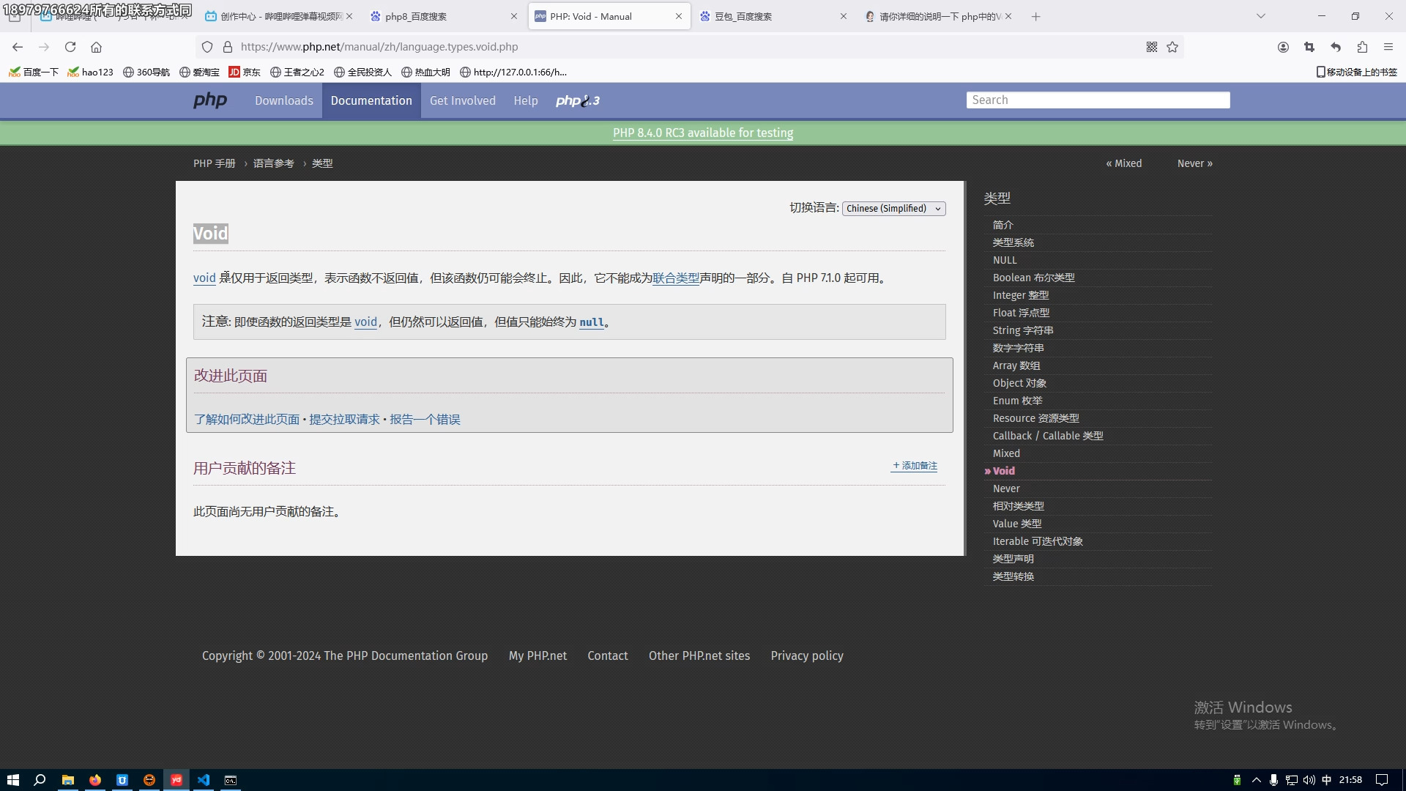1406x791 pixels.
Task: Click the Documentation menu tab
Action: pyautogui.click(x=372, y=100)
